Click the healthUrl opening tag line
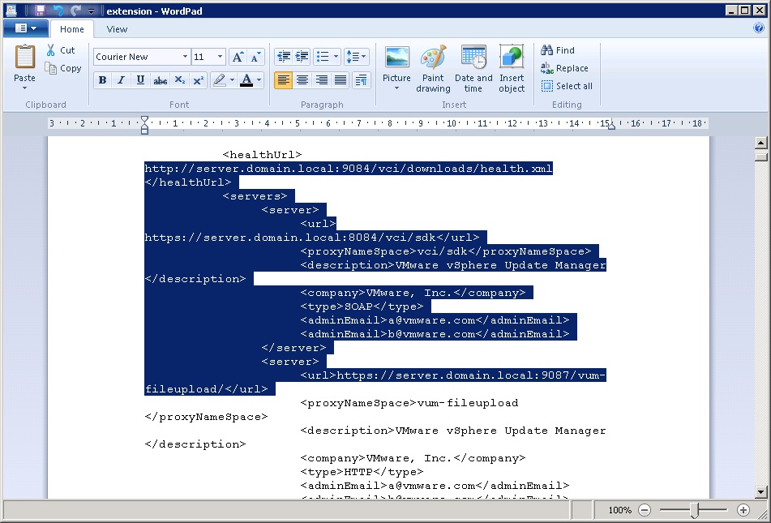Image resolution: width=771 pixels, height=523 pixels. pyautogui.click(x=262, y=155)
